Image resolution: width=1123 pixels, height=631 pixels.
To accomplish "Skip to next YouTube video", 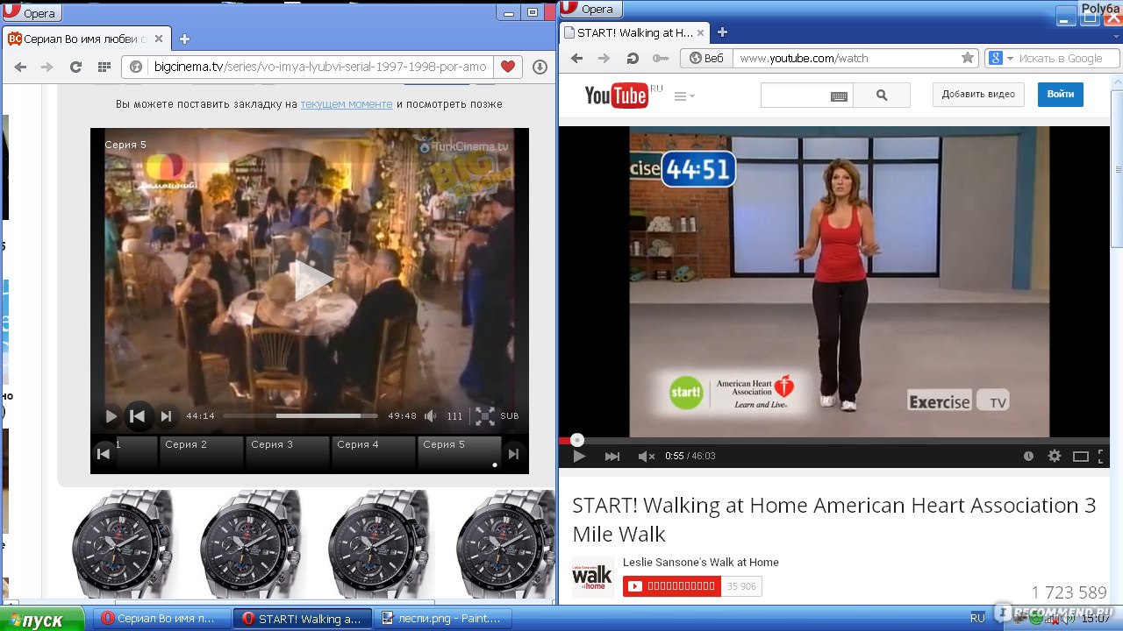I will [x=612, y=456].
